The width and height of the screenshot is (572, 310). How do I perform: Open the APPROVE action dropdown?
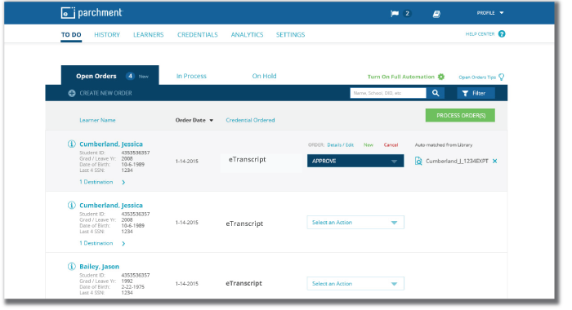355,161
